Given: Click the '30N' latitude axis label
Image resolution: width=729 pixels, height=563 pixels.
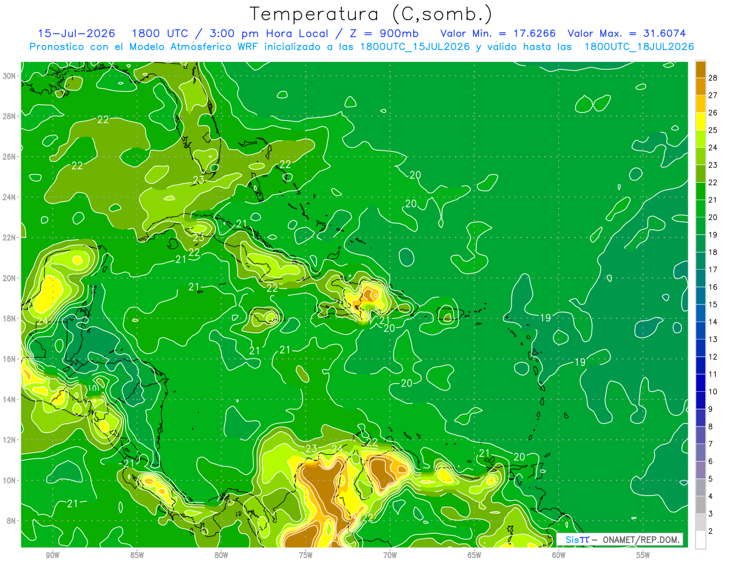Looking at the screenshot, I should tap(9, 76).
